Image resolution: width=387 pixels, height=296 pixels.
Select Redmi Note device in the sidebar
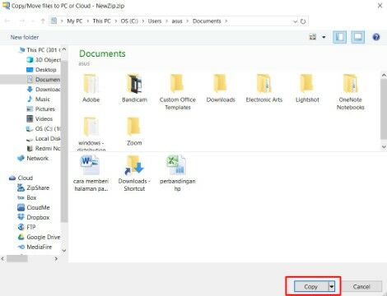pos(44,149)
